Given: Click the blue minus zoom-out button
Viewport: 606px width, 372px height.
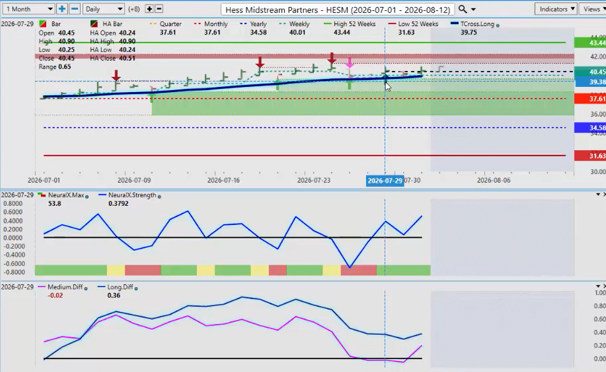Looking at the screenshot, I should pyautogui.click(x=75, y=9).
